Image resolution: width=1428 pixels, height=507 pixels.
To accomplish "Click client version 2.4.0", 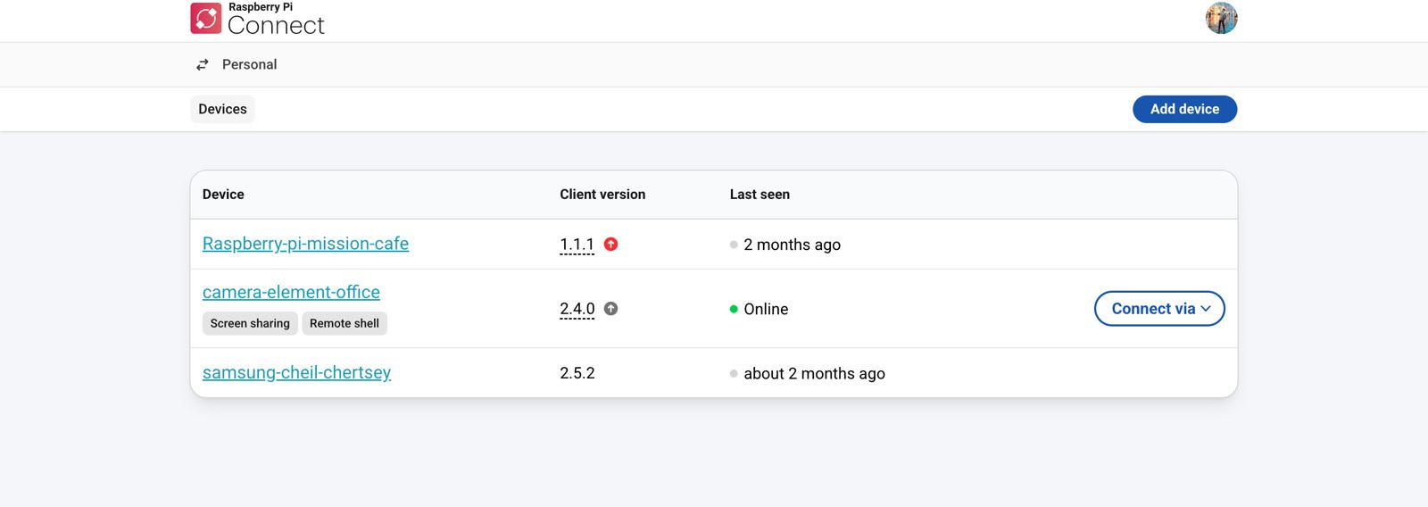I will click(x=577, y=309).
